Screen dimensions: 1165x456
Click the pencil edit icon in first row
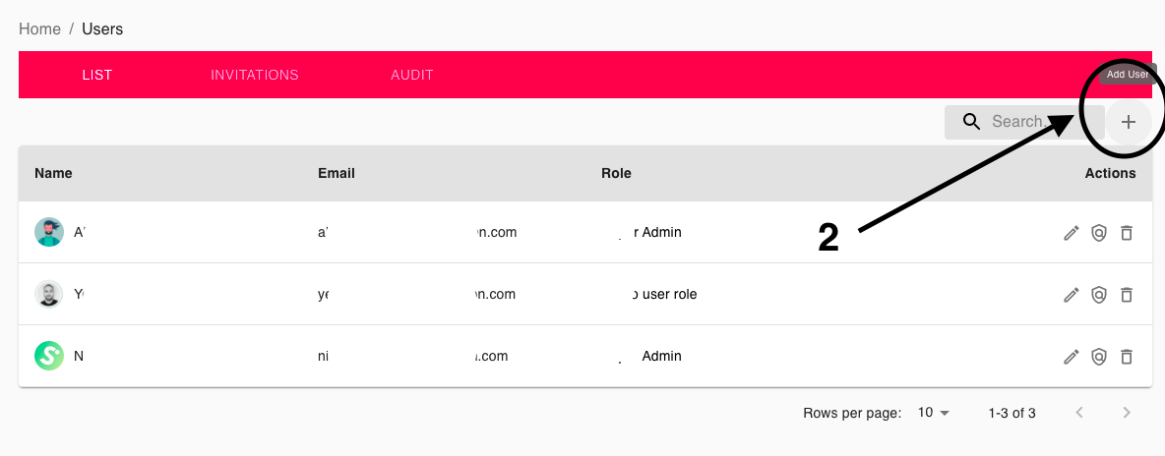1072,233
